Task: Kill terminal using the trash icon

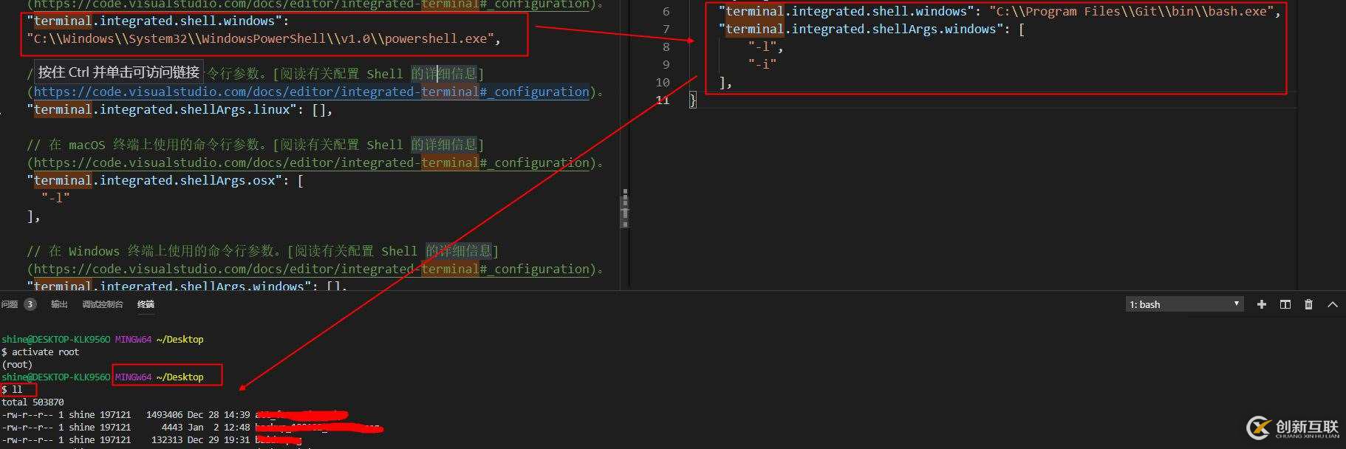Action: tap(1308, 304)
